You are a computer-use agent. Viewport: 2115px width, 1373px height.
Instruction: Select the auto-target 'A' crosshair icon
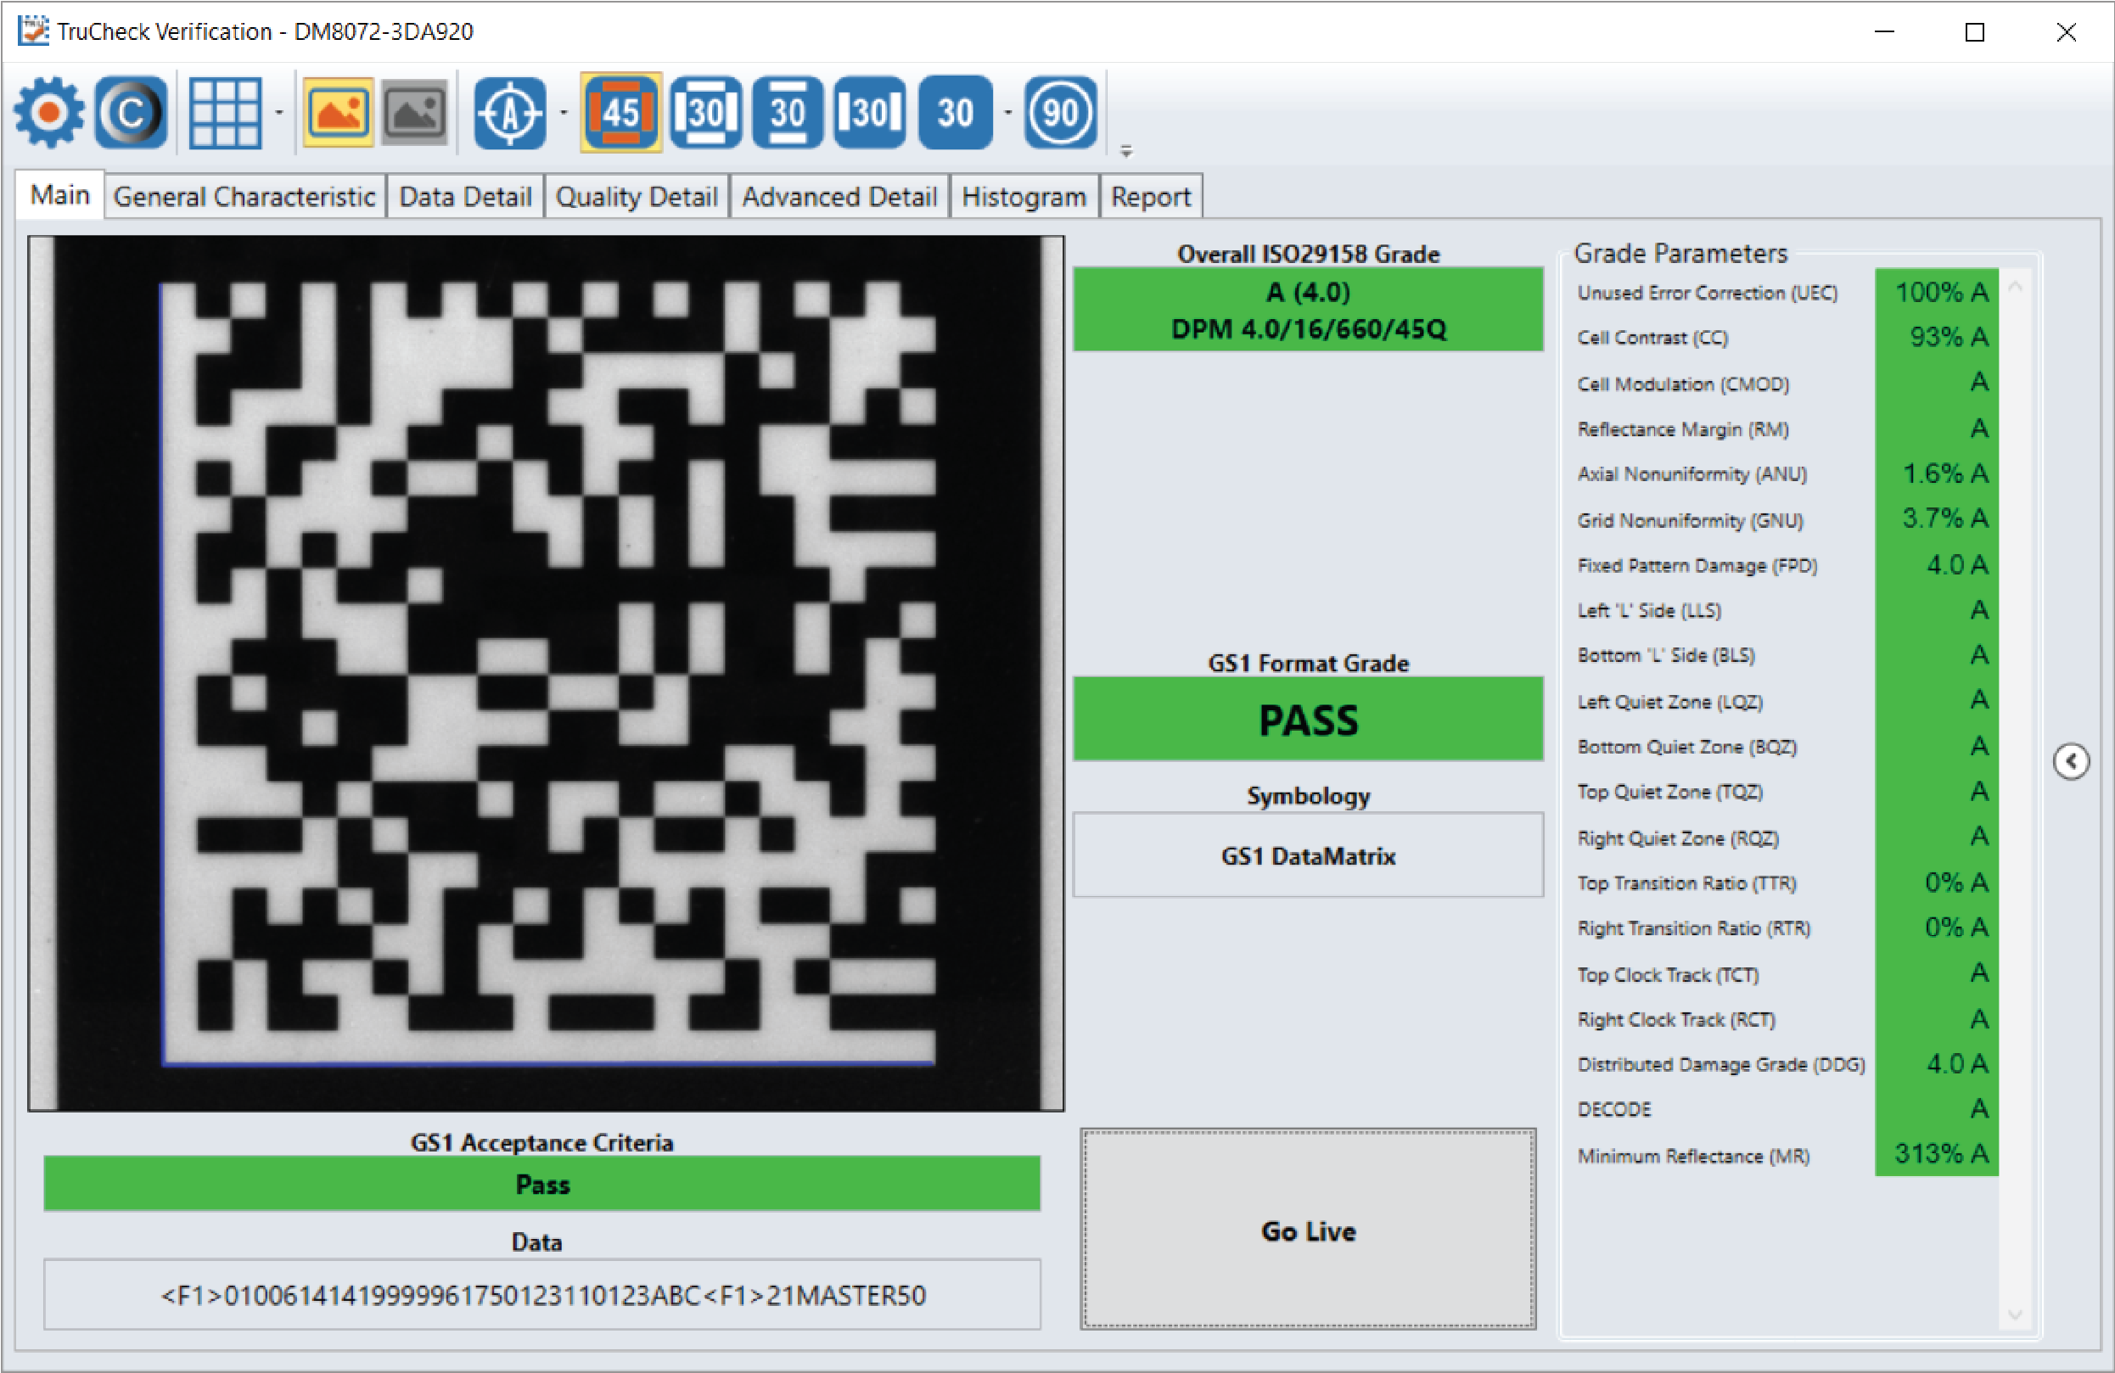(x=510, y=112)
